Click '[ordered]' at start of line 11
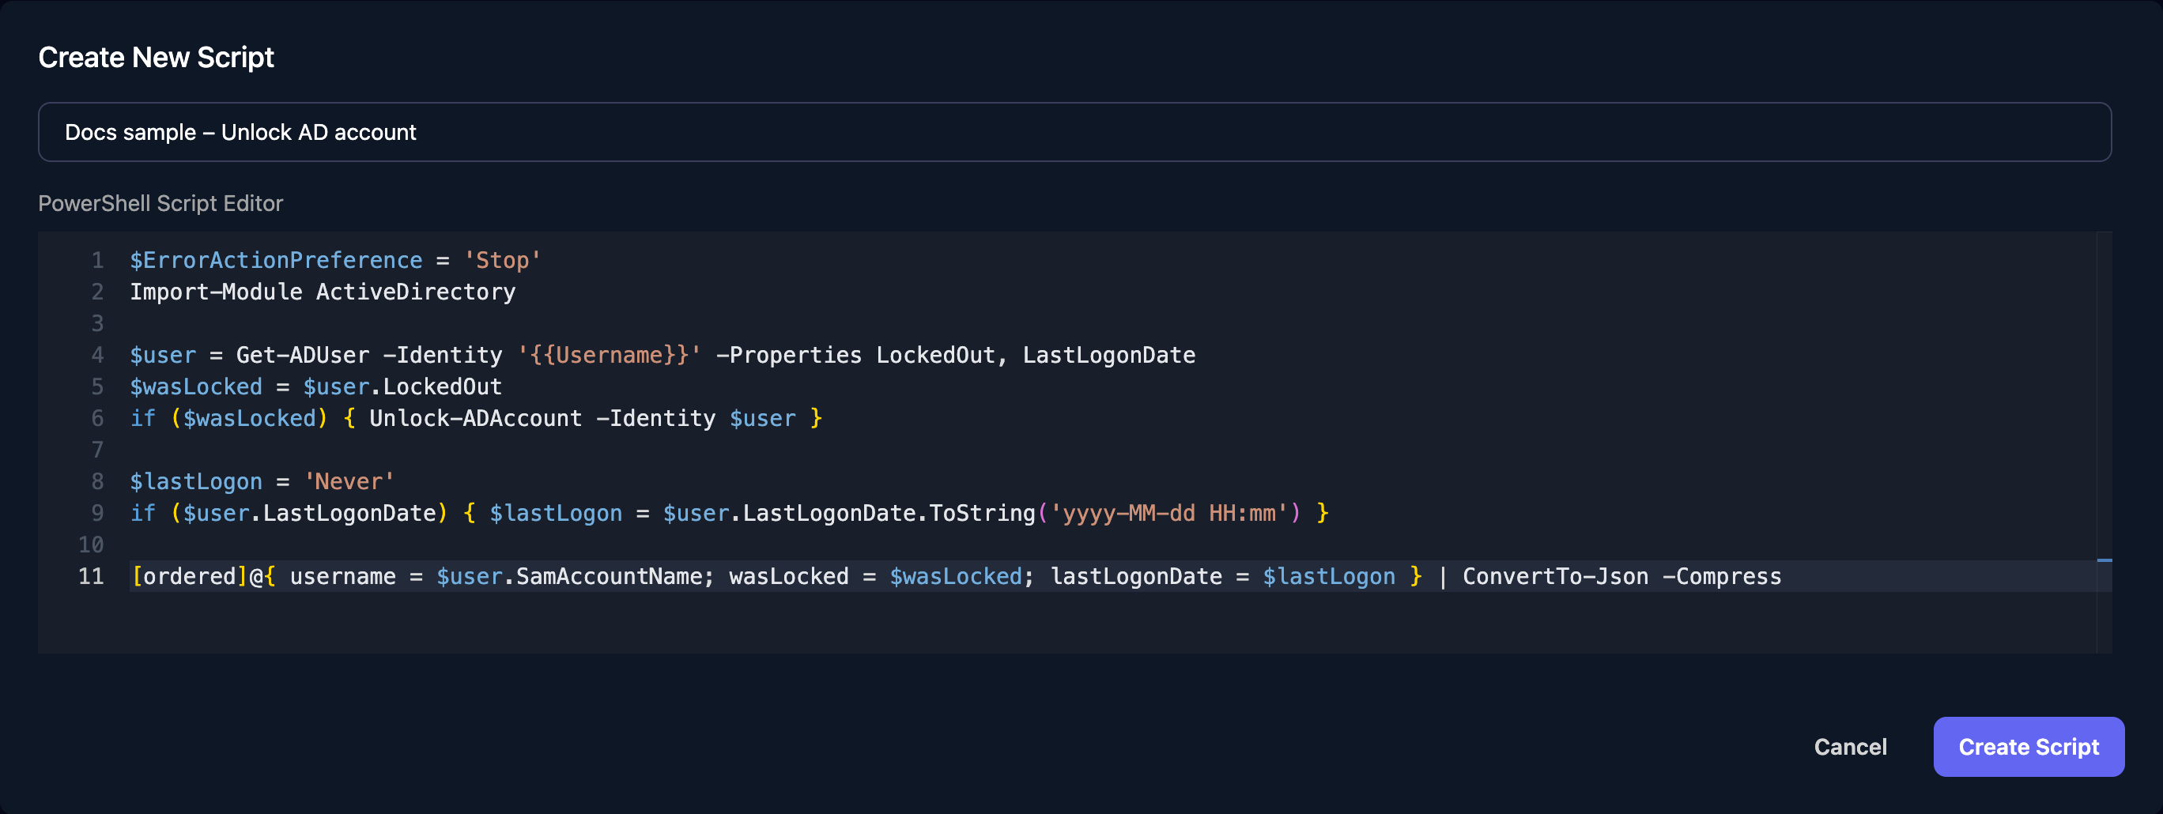Image resolution: width=2163 pixels, height=814 pixels. tap(189, 576)
